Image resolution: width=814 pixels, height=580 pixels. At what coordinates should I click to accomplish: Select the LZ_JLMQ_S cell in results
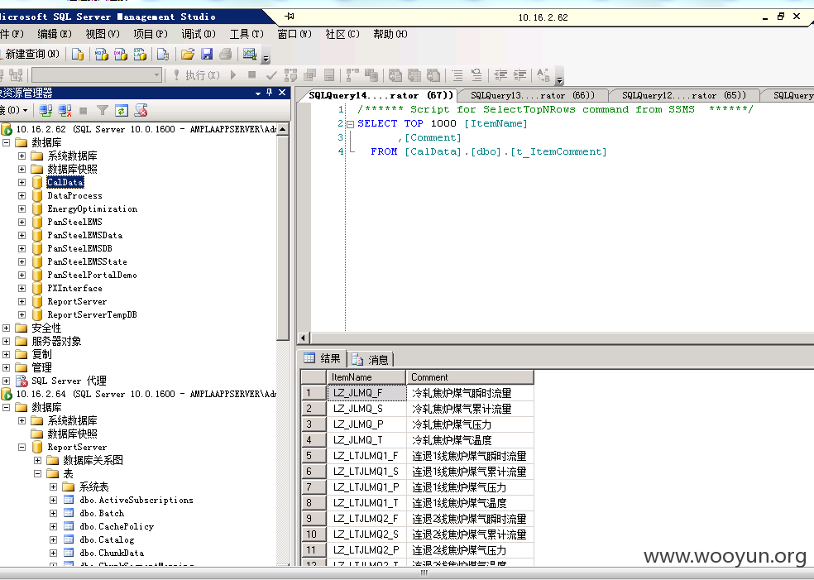click(366, 409)
